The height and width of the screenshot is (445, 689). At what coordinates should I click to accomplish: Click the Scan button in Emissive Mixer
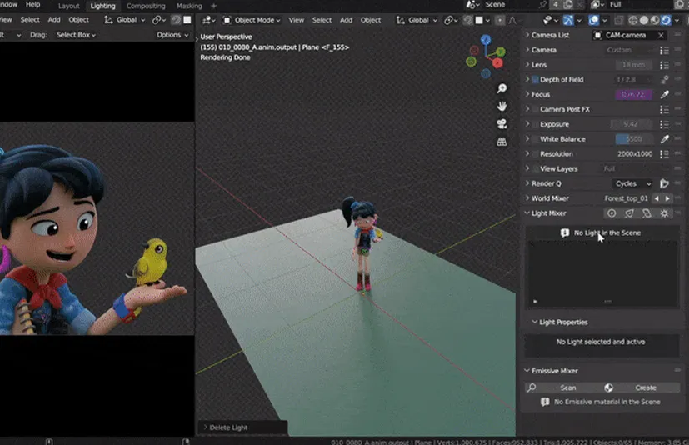[567, 387]
